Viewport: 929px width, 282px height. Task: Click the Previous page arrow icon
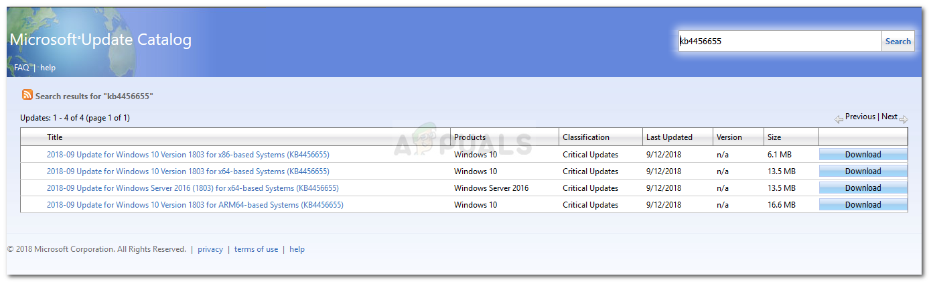839,119
